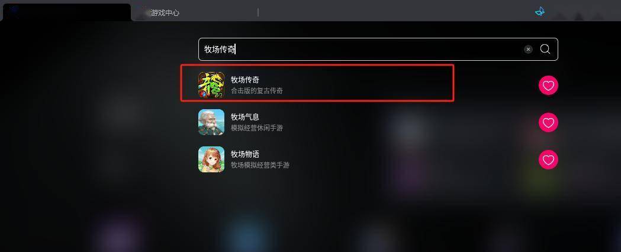Image resolution: width=621 pixels, height=252 pixels.
Task: Select the 牧场传奇 result title
Action: [244, 80]
